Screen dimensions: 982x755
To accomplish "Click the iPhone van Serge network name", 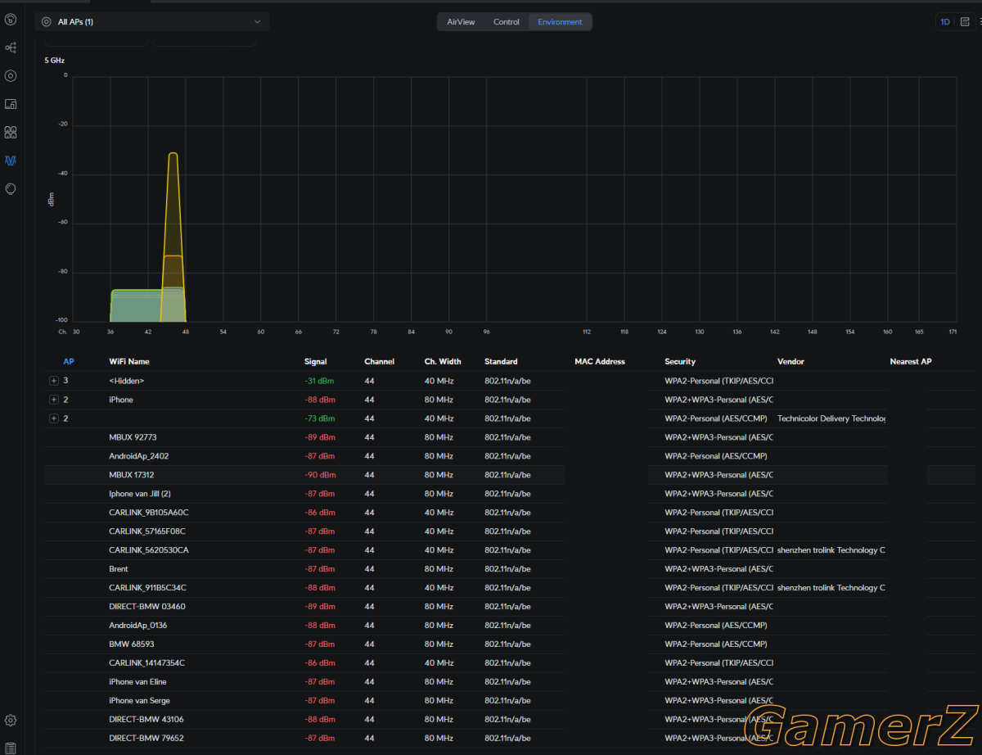I will 139,701.
